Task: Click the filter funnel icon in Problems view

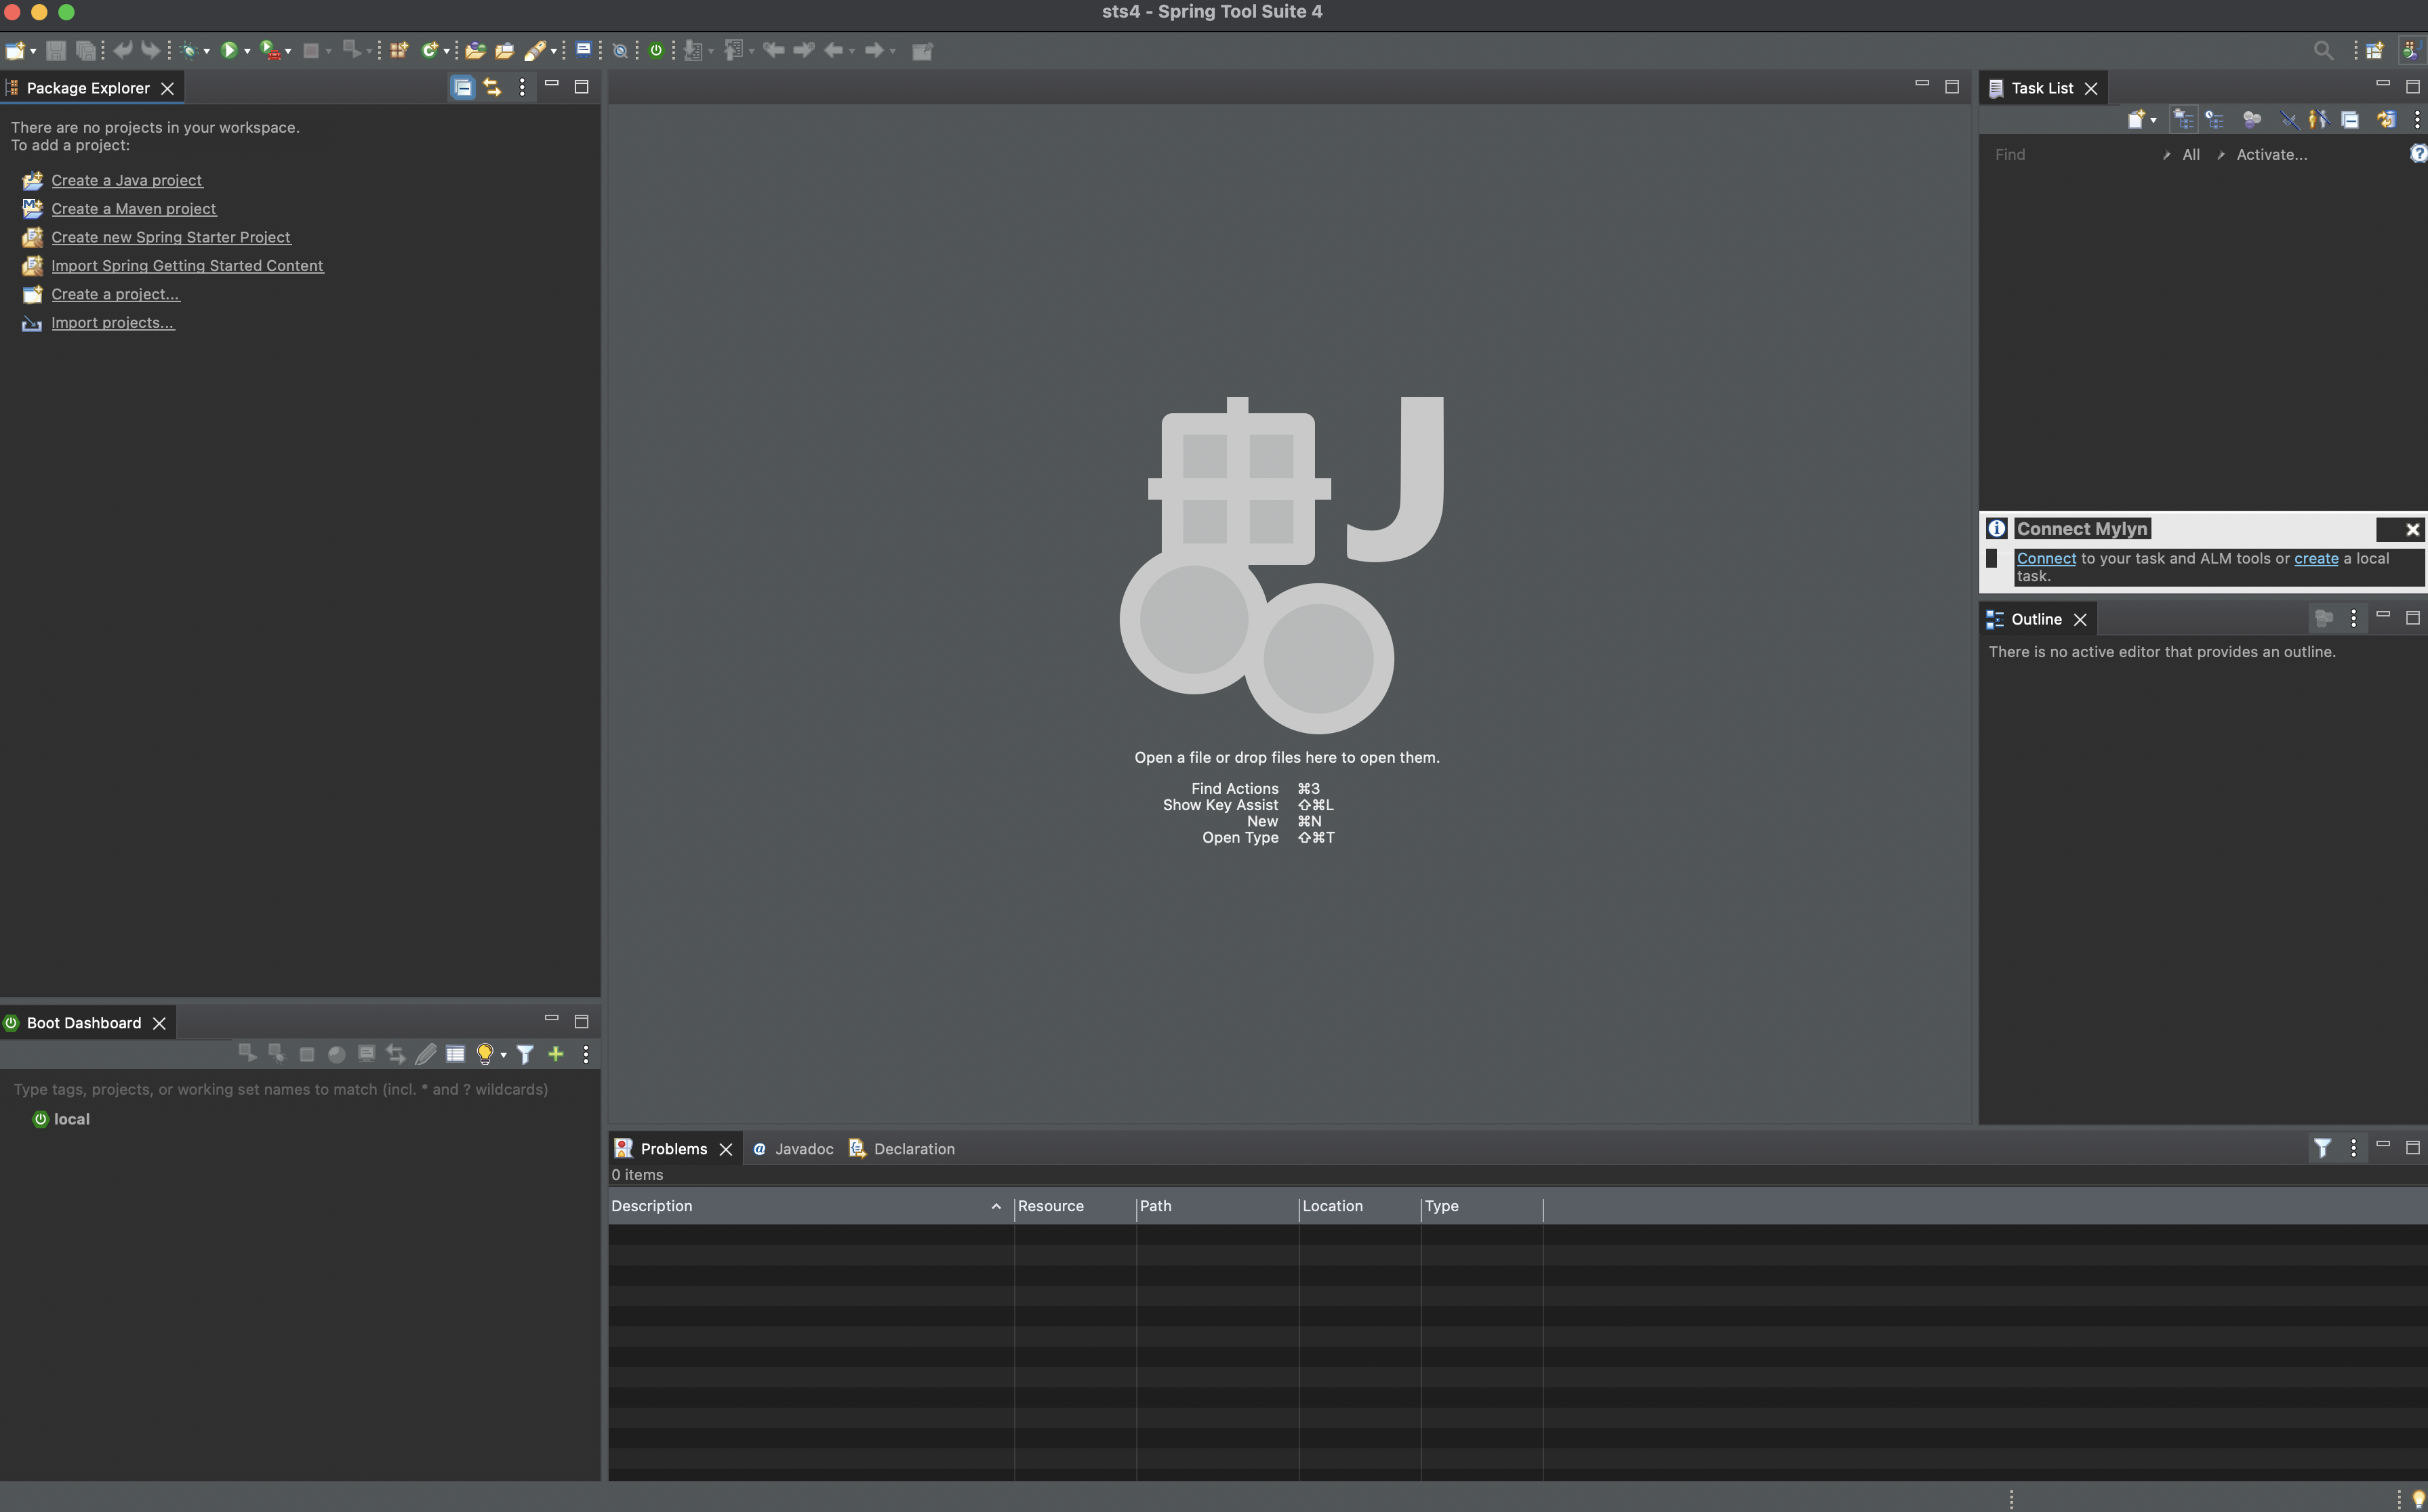Action: (x=2322, y=1148)
